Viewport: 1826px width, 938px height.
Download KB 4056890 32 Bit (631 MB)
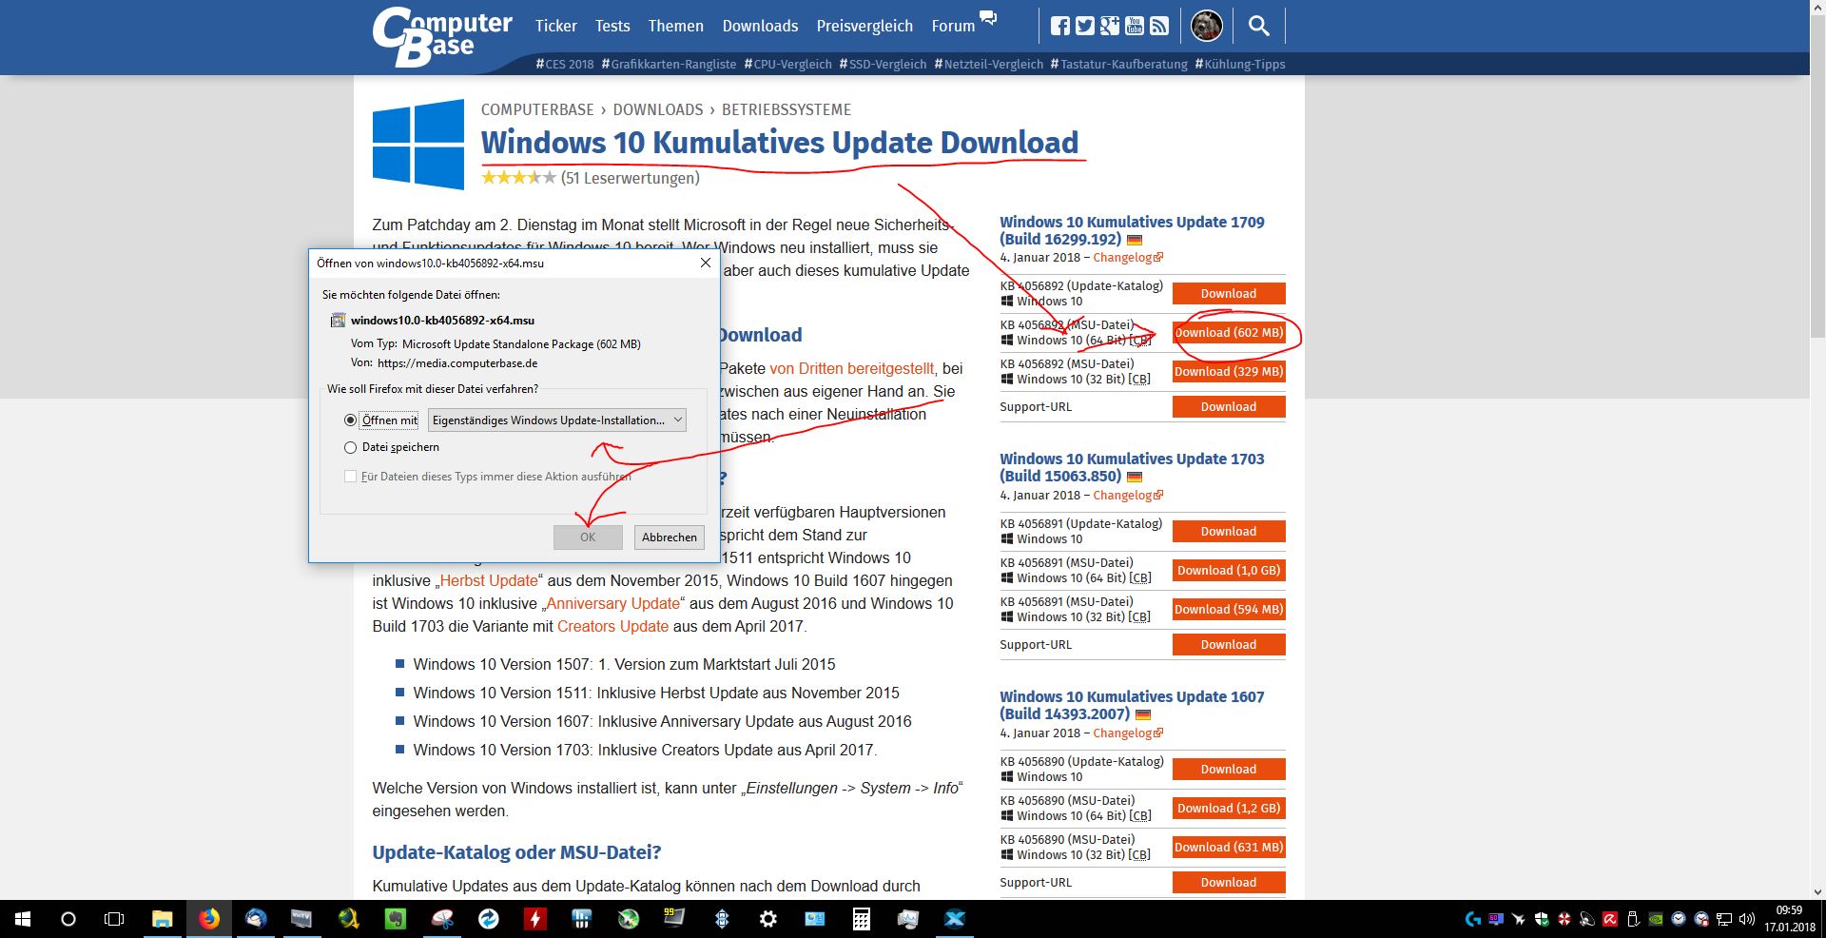[x=1229, y=848]
